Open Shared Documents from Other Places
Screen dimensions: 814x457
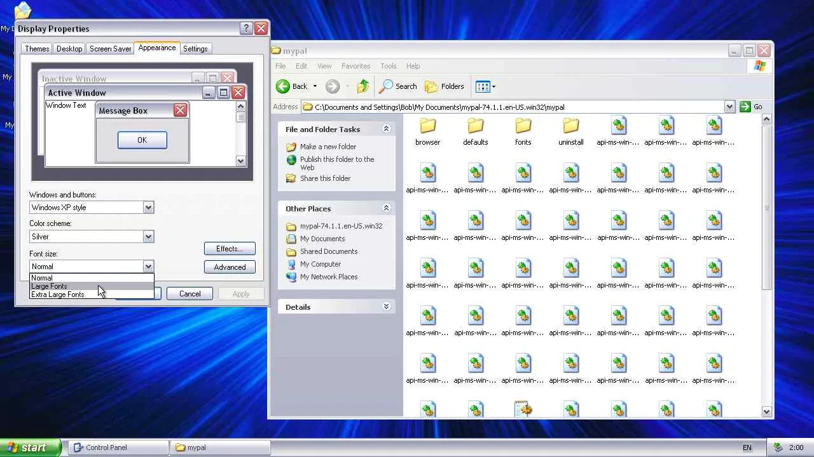(x=329, y=251)
